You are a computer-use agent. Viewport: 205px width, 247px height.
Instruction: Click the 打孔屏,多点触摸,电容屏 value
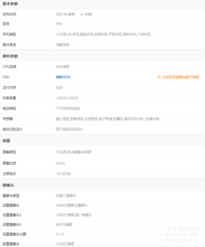74,152
